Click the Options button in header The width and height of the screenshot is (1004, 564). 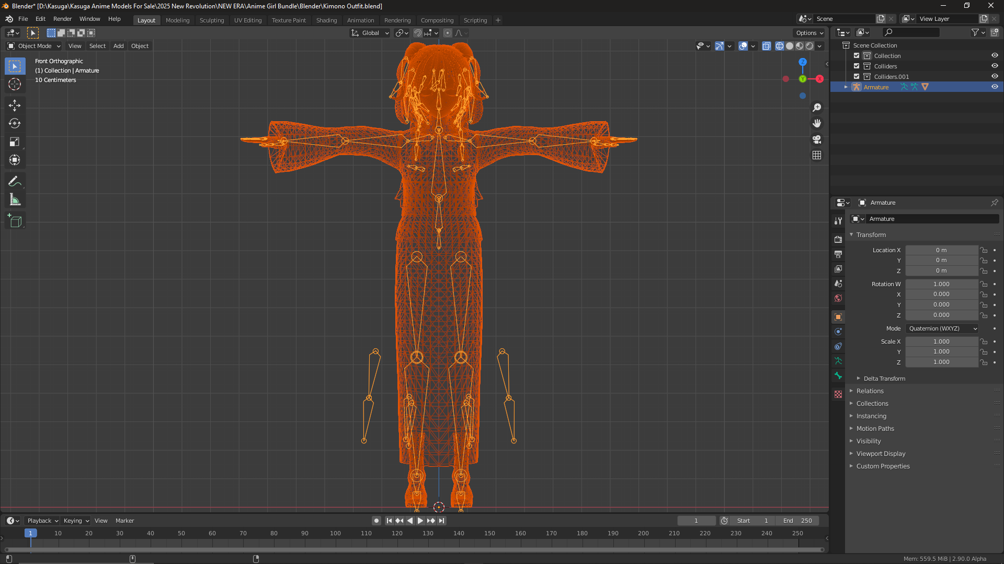809,33
